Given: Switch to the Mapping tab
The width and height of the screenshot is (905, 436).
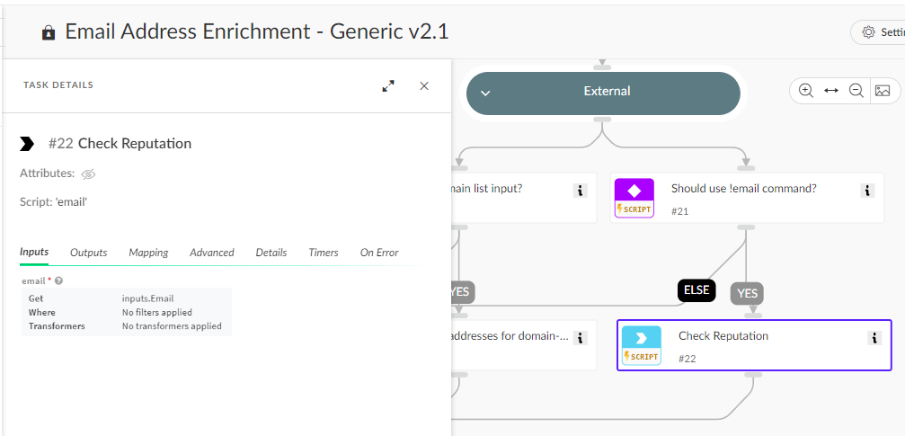Looking at the screenshot, I should point(148,253).
